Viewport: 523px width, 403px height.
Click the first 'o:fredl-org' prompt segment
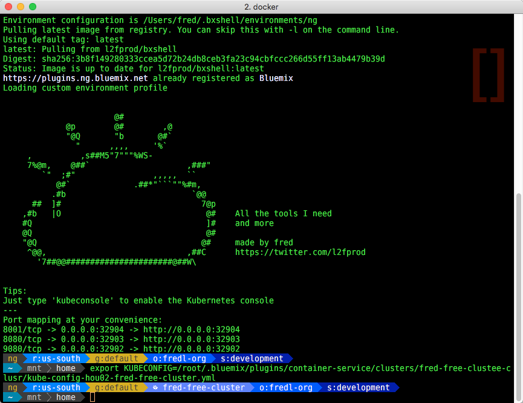click(179, 359)
